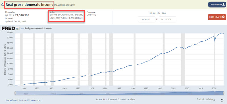Click the end date field 2023-07-01
The image size is (227, 104).
pos(168,19)
